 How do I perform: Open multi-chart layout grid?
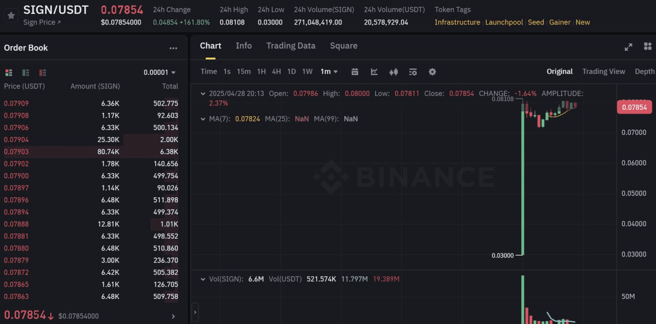point(647,47)
